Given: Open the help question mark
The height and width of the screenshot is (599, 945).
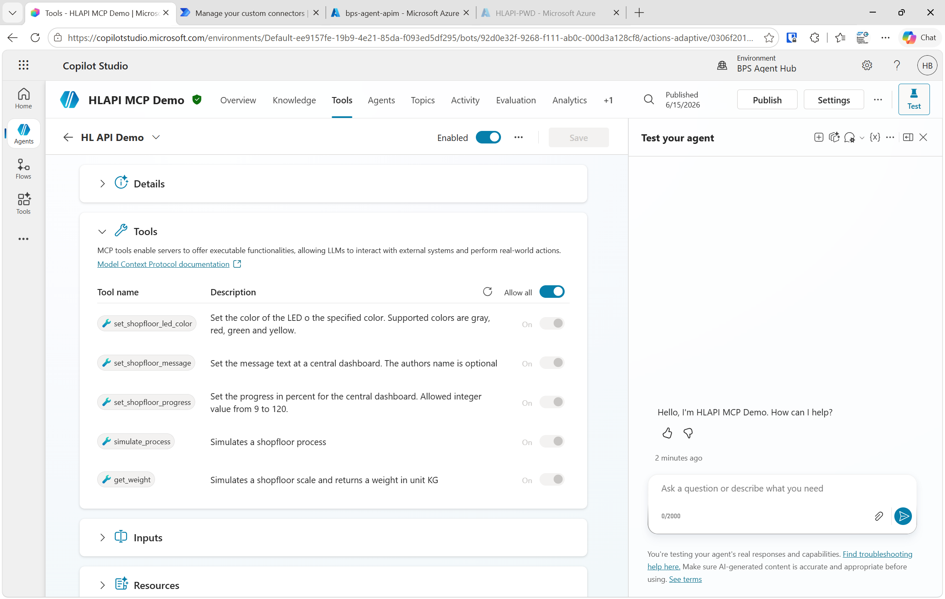Looking at the screenshot, I should pos(897,65).
